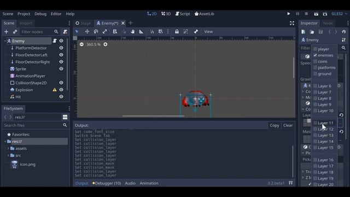Image resolution: width=350 pixels, height=197 pixels.
Task: Go to inspector history icon
Action: click(x=344, y=32)
